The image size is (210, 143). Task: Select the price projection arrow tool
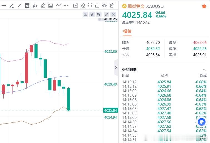(x=58, y=6)
